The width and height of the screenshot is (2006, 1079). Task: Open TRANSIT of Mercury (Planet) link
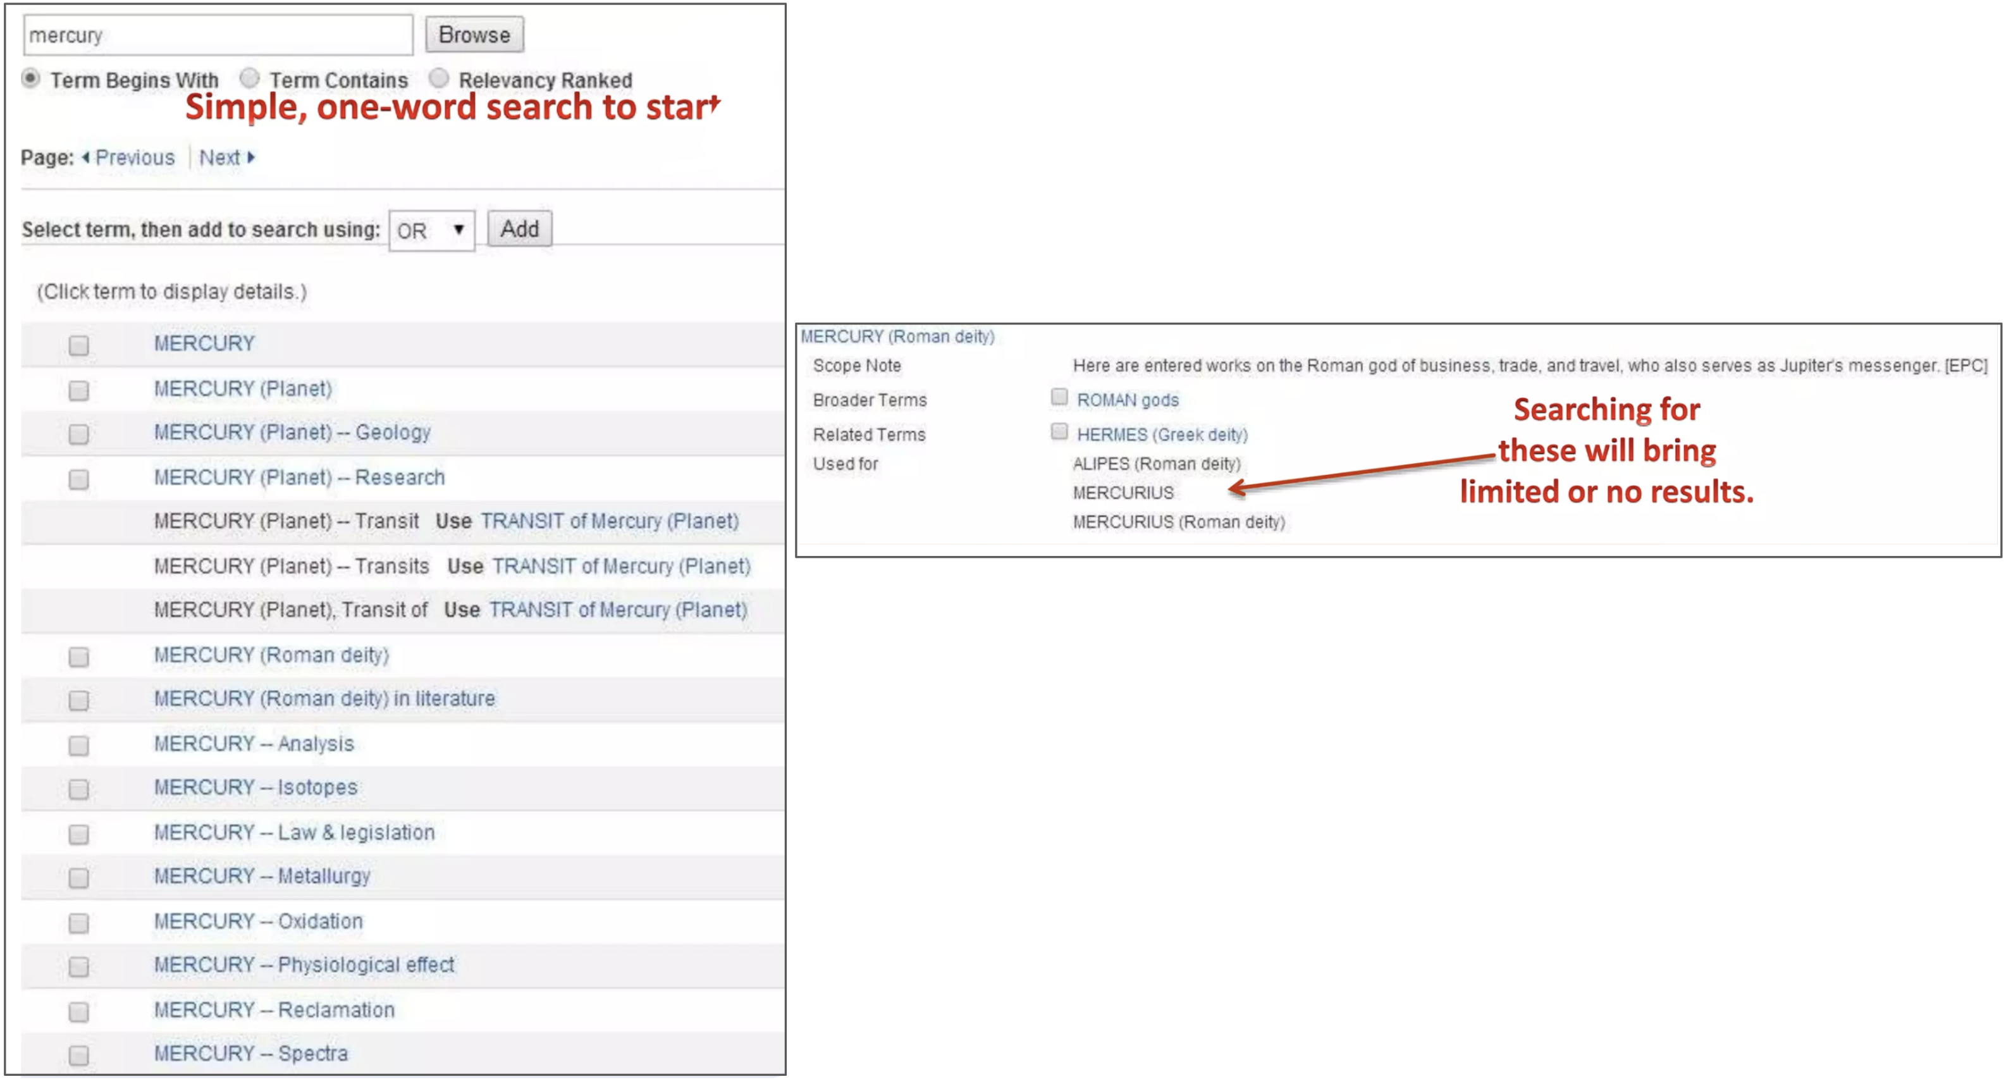(x=609, y=521)
